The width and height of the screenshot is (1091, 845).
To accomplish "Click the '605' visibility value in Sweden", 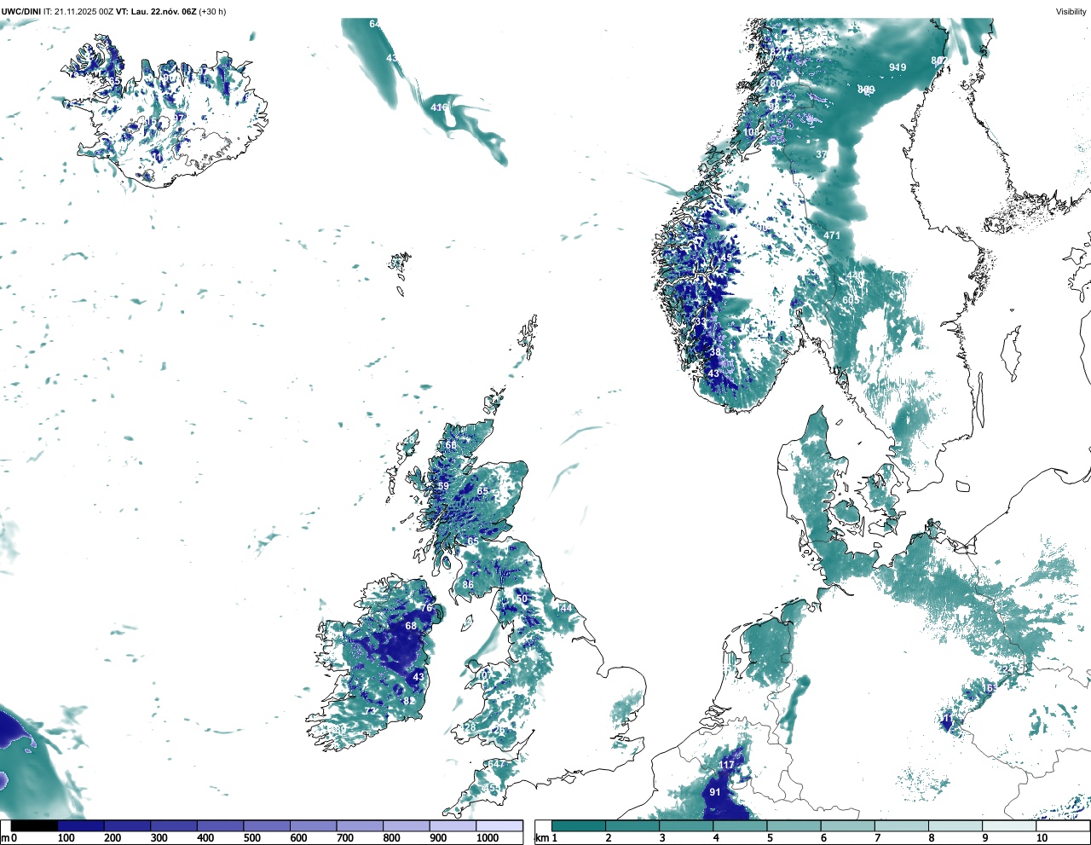I will (851, 300).
